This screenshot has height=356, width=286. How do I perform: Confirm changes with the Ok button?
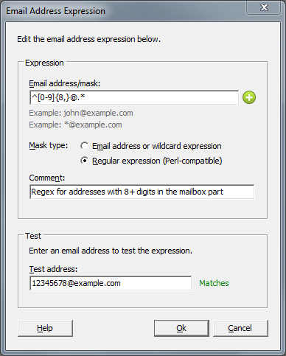tap(181, 328)
